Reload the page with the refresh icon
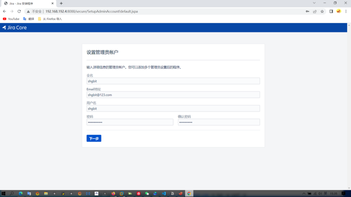Viewport: 351px width, 197px height. (19, 11)
